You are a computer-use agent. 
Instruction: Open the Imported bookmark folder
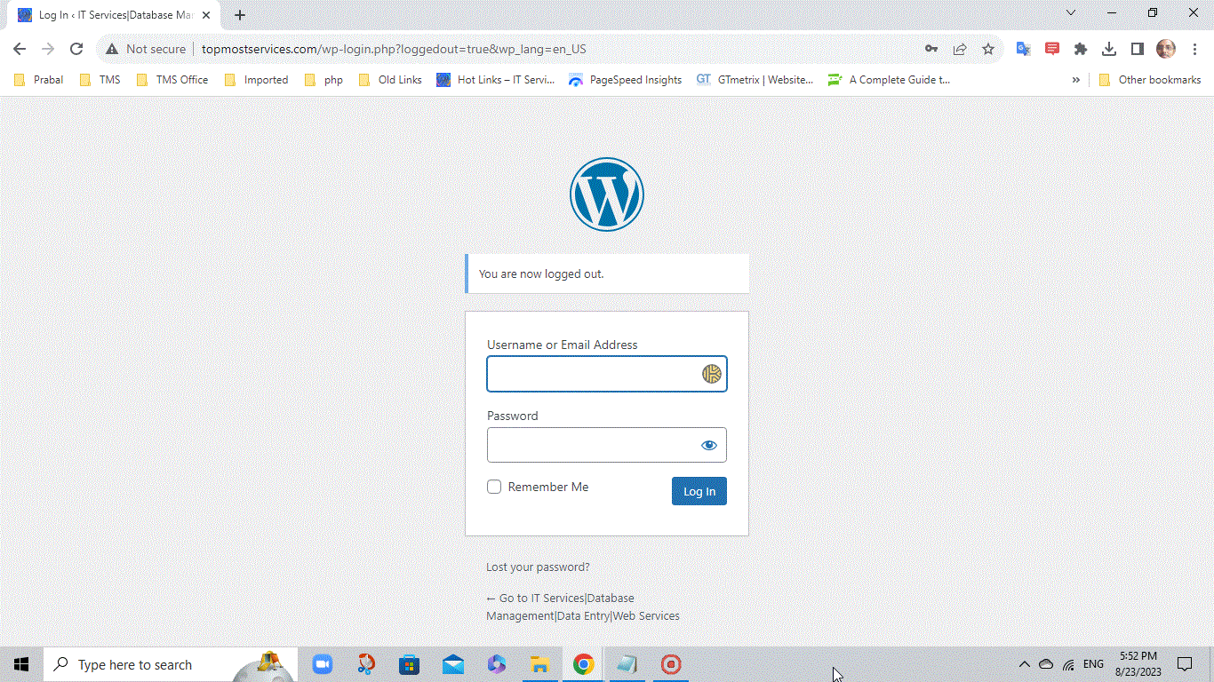[x=256, y=80]
